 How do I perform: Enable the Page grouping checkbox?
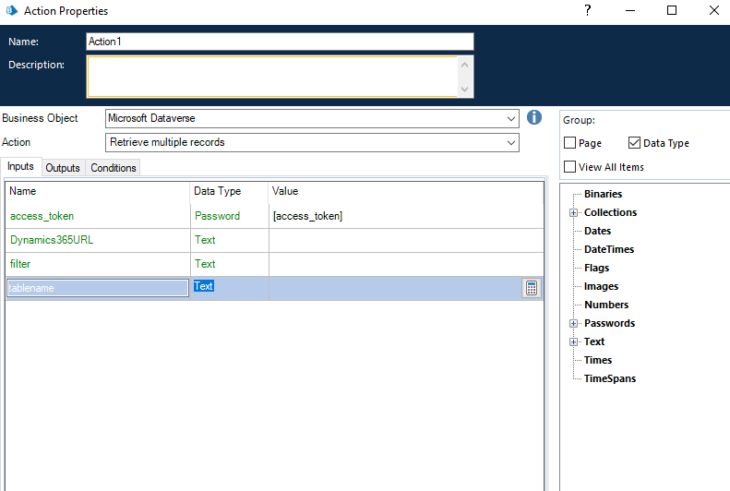pyautogui.click(x=569, y=143)
